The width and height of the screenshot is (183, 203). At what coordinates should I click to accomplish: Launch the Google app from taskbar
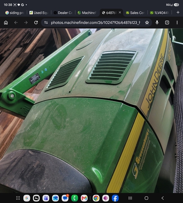pos(27,198)
